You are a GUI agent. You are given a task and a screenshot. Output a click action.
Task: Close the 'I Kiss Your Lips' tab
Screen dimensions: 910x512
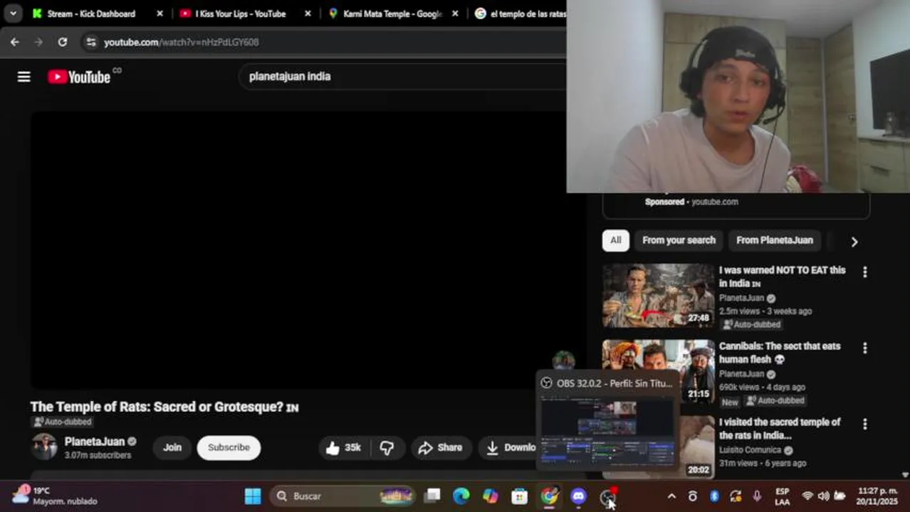click(308, 14)
